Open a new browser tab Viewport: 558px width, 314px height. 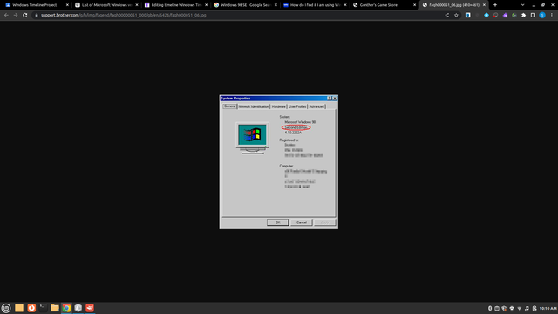495,5
